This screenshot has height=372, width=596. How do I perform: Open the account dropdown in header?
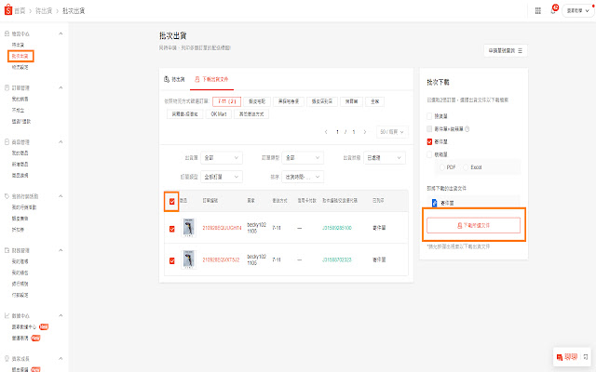577,10
